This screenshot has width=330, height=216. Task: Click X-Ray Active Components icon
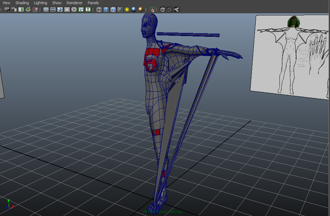click(170, 9)
